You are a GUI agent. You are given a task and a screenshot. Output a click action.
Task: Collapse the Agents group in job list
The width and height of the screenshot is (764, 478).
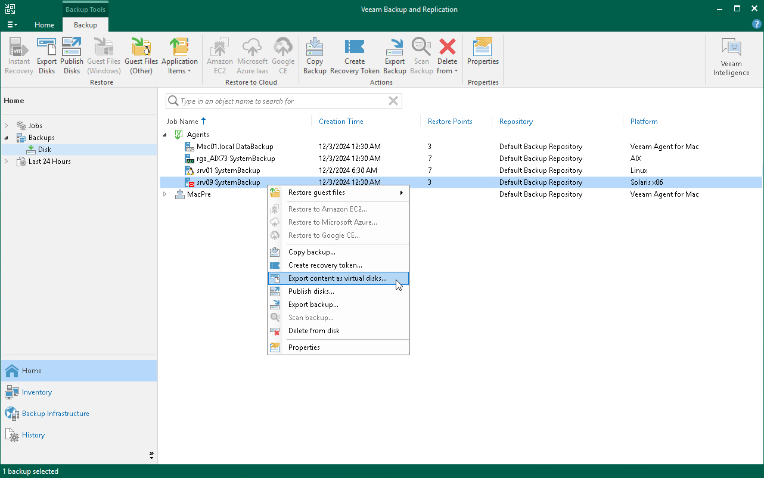pos(165,134)
